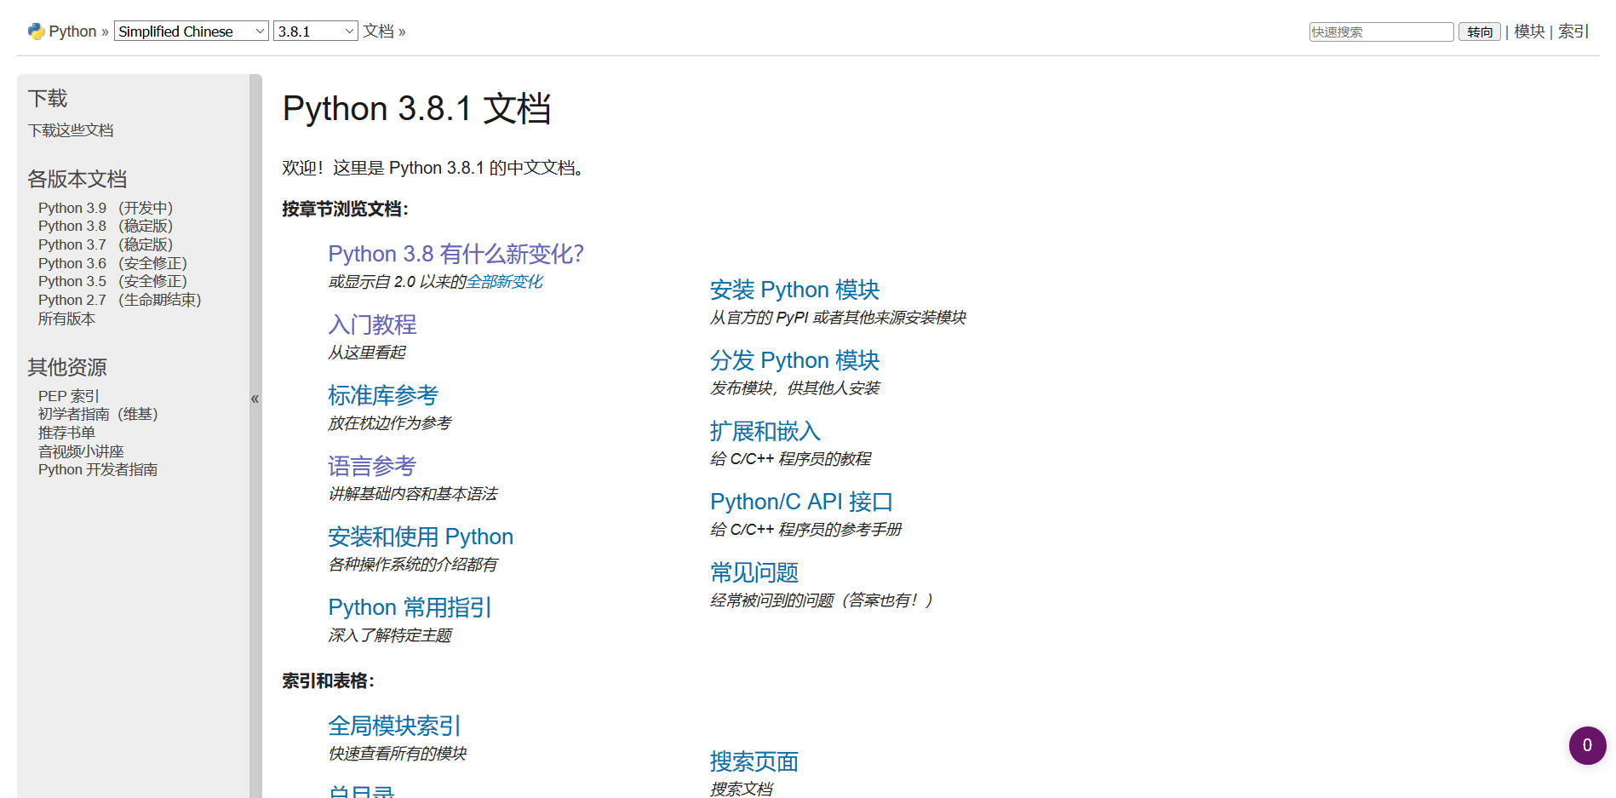Click the 全部新变化 inline link
This screenshot has height=798, width=1616.
coord(504,282)
